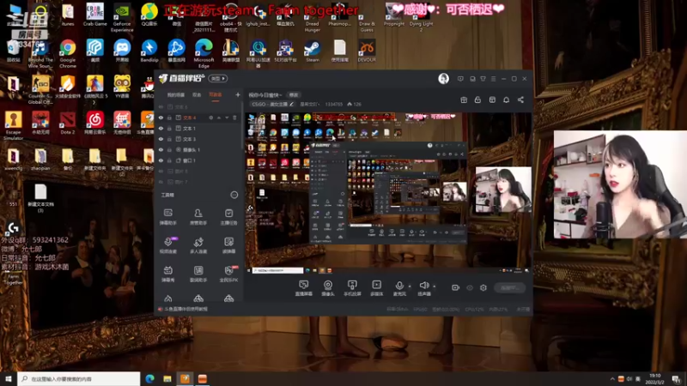This screenshot has height=386, width=687.
Task: Add a new scene with plus icon
Action: 238,94
